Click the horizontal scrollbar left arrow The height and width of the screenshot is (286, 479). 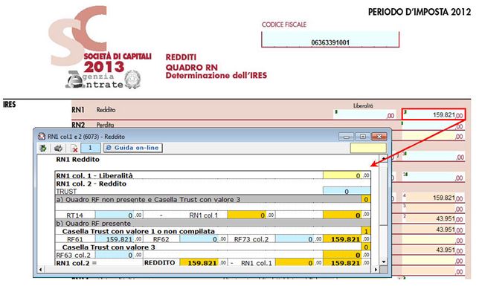click(x=41, y=270)
